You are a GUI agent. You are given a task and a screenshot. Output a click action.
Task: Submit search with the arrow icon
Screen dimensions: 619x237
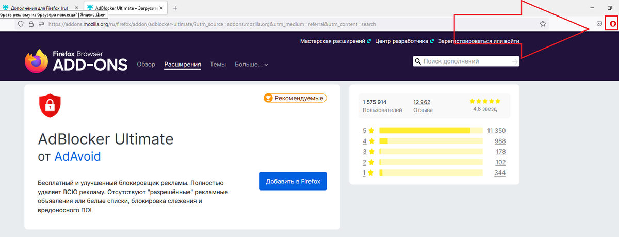click(514, 61)
